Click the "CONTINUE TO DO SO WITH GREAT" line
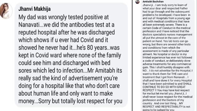The image size is (197, 111). pyautogui.click(x=164, y=87)
